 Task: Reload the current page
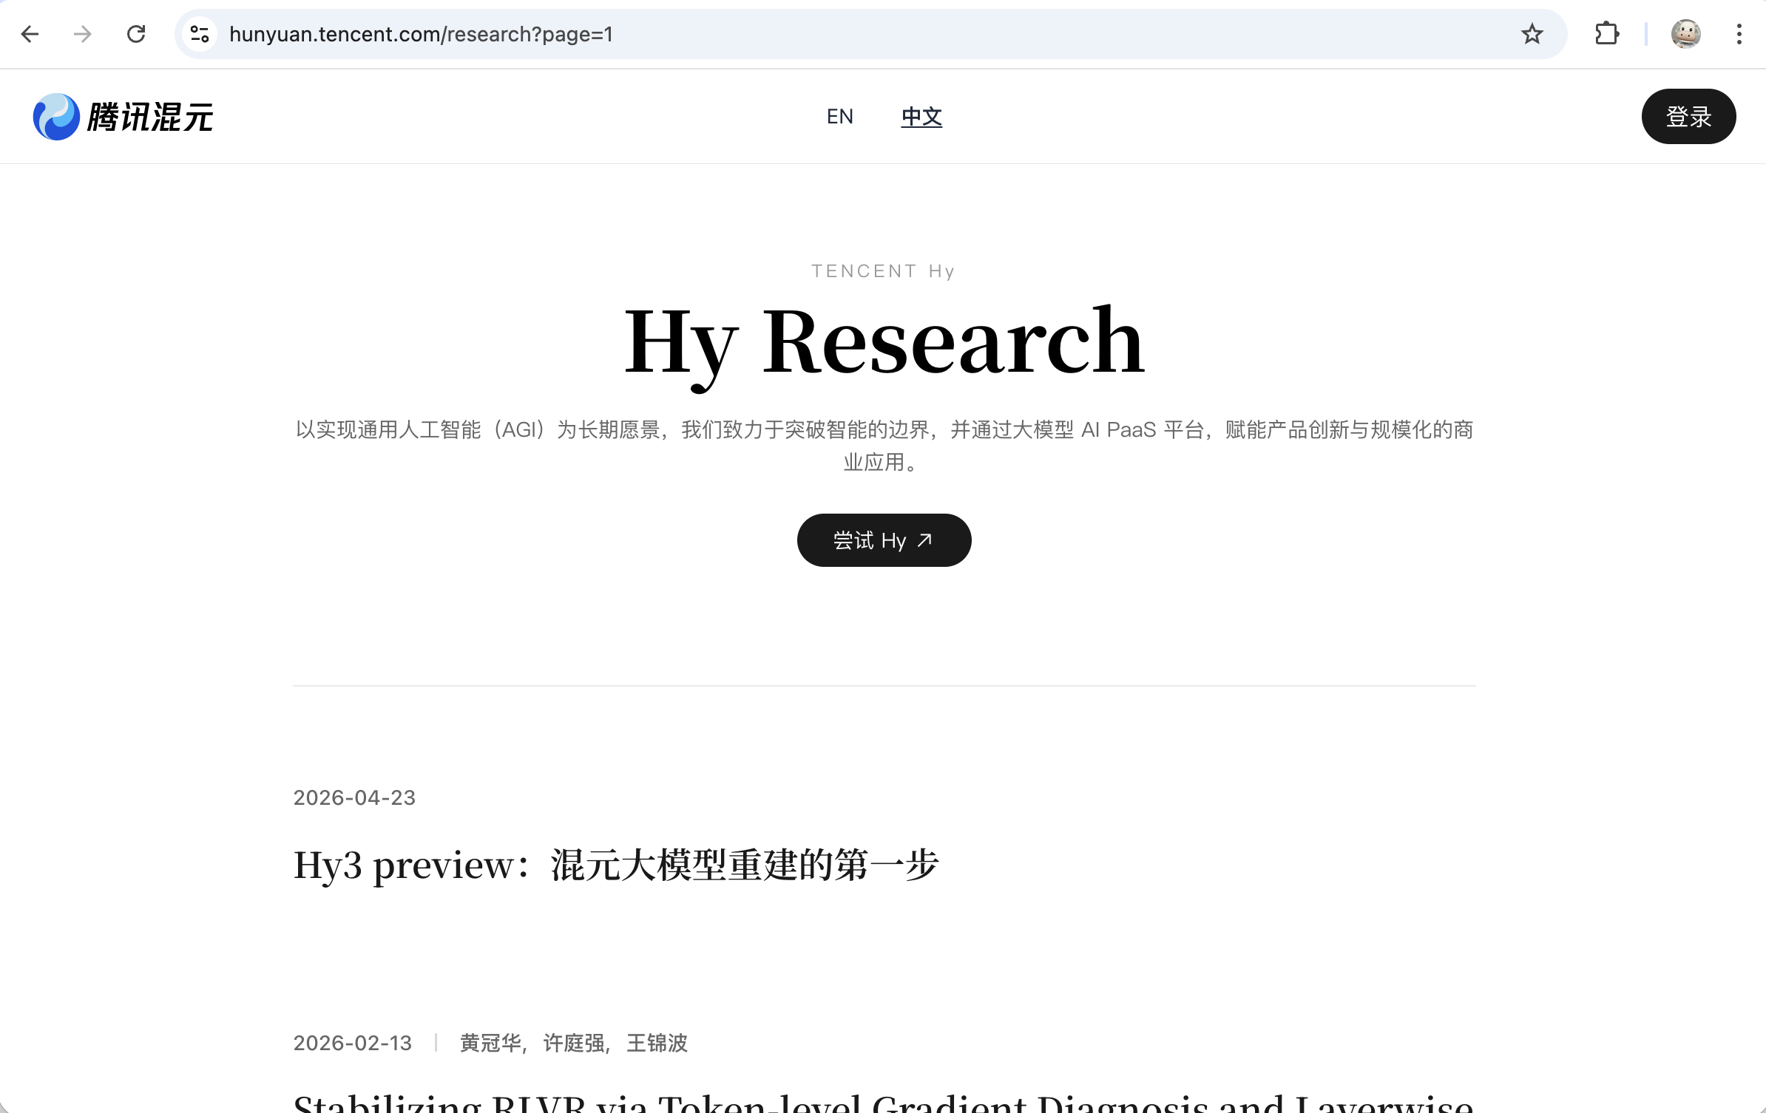tap(136, 34)
